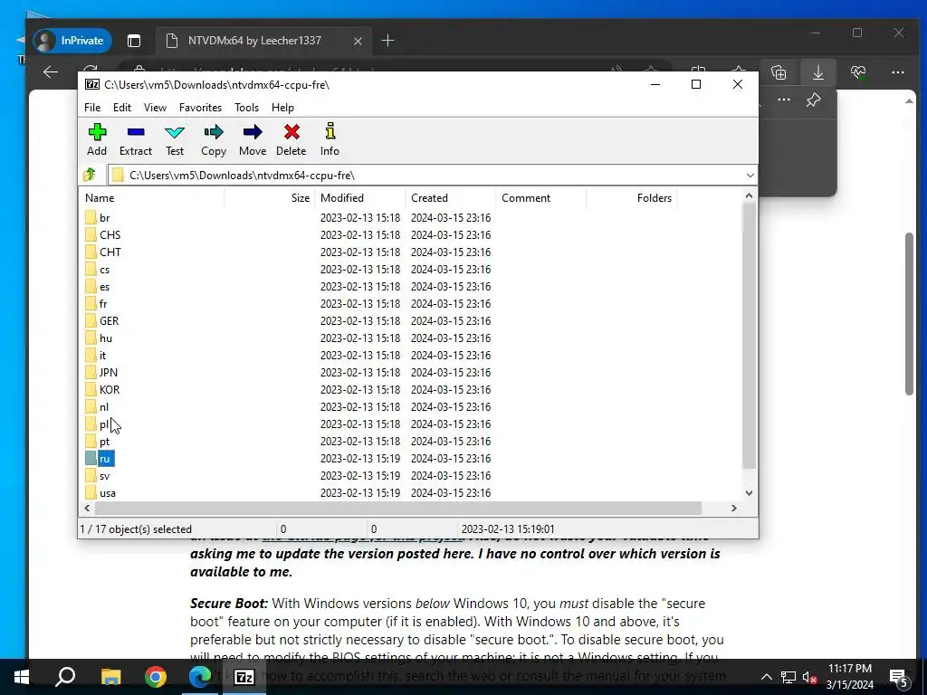Select the CHT folder

[x=103, y=252]
